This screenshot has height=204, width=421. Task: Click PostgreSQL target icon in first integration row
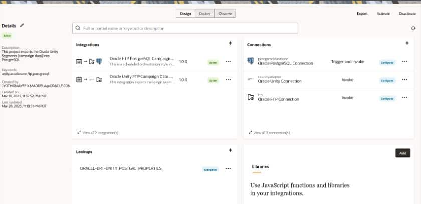pyautogui.click(x=99, y=62)
